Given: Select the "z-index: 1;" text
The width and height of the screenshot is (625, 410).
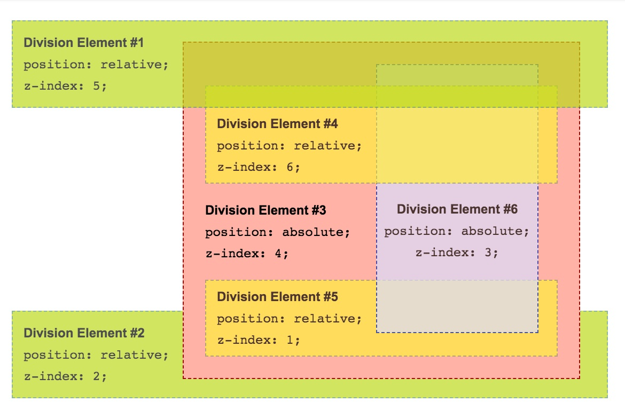Looking at the screenshot, I should point(259,340).
